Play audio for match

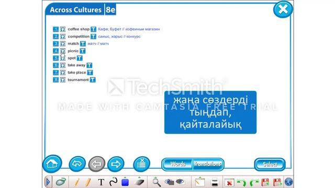[x=63, y=44]
